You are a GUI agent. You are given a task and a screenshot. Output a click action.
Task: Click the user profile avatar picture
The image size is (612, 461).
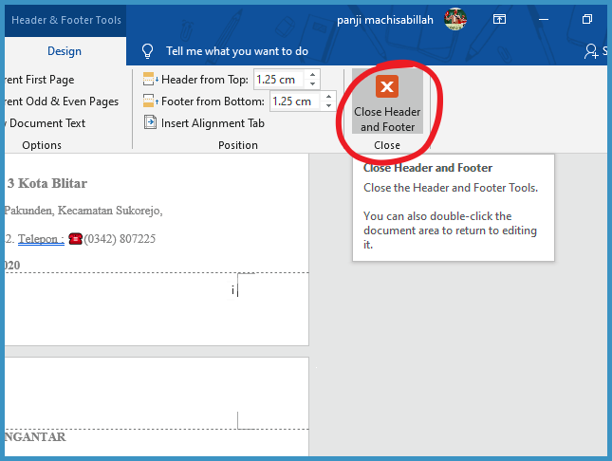455,19
